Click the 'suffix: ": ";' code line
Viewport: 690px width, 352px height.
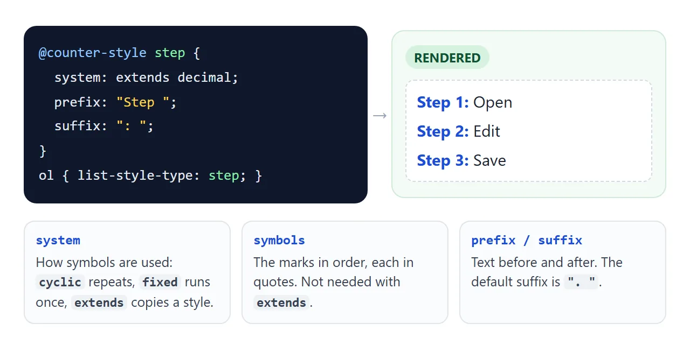pyautogui.click(x=104, y=126)
